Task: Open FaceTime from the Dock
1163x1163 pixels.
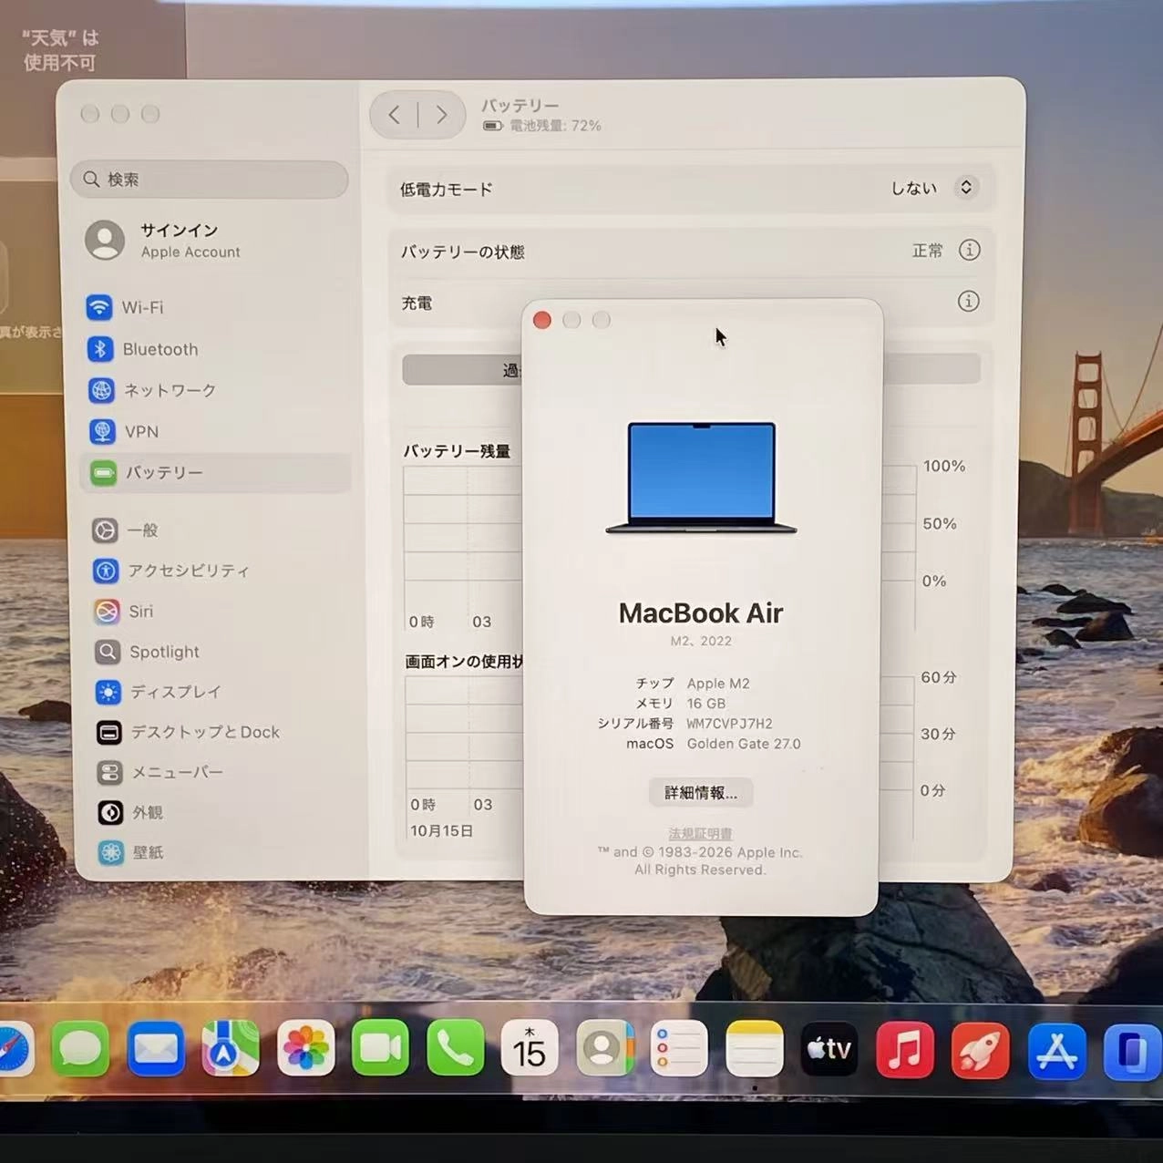Action: [x=381, y=1049]
